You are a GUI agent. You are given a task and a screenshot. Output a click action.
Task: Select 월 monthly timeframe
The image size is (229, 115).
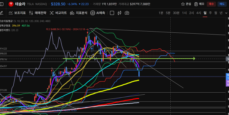click(216, 13)
